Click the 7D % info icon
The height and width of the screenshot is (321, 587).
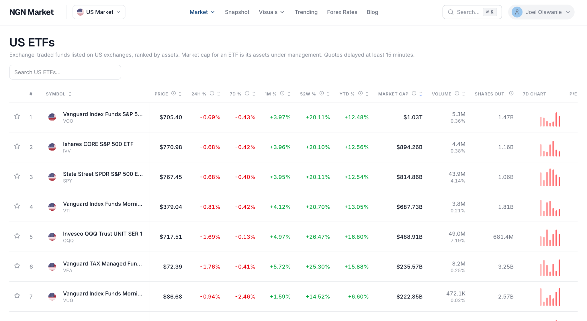click(x=247, y=93)
